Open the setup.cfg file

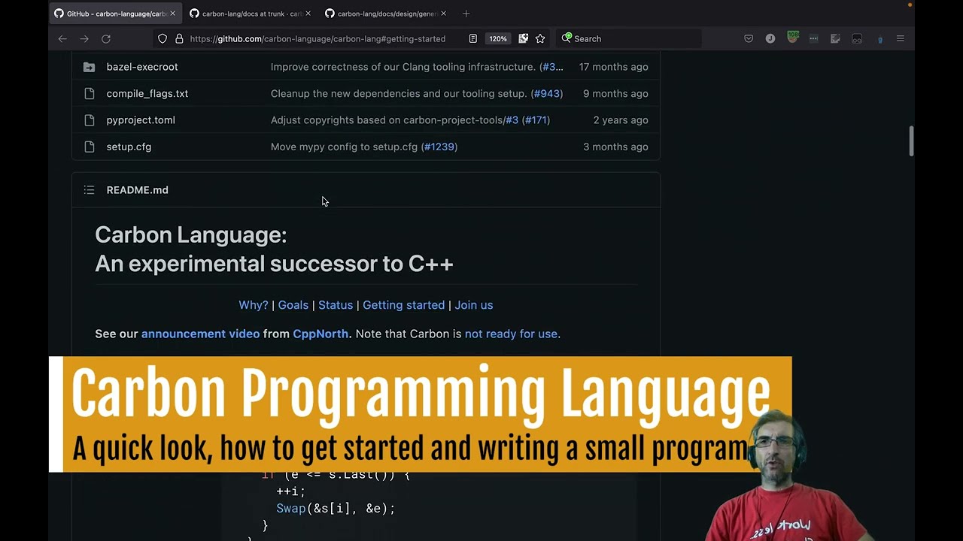click(129, 147)
